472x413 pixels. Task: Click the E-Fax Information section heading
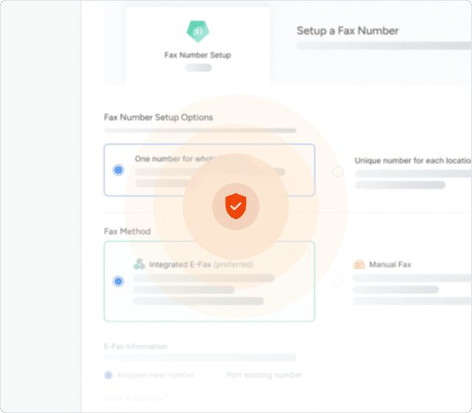pos(136,346)
